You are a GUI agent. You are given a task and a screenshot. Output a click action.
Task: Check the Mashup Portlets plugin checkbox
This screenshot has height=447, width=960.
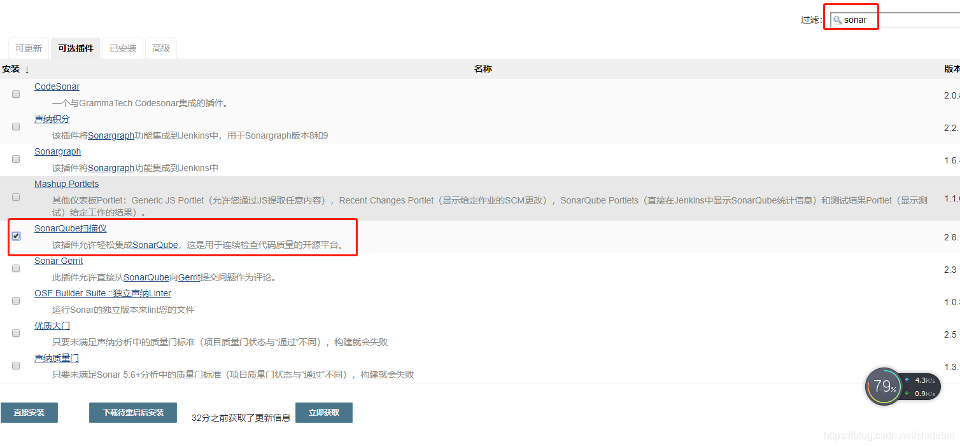[x=16, y=197]
